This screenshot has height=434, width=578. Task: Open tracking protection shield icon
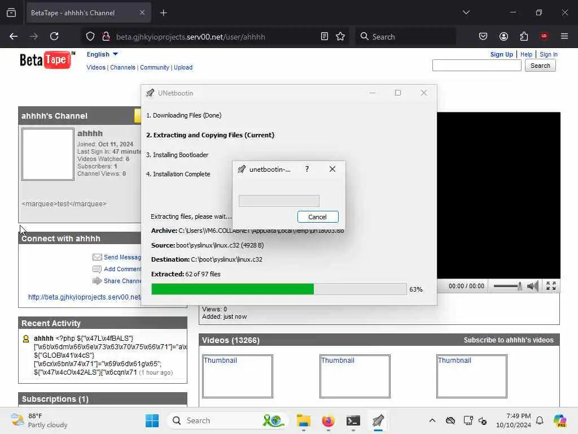(90, 37)
